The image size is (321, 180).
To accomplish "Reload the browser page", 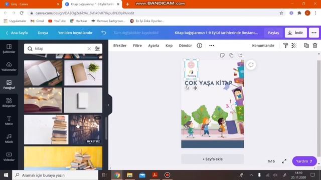I will (22, 13).
